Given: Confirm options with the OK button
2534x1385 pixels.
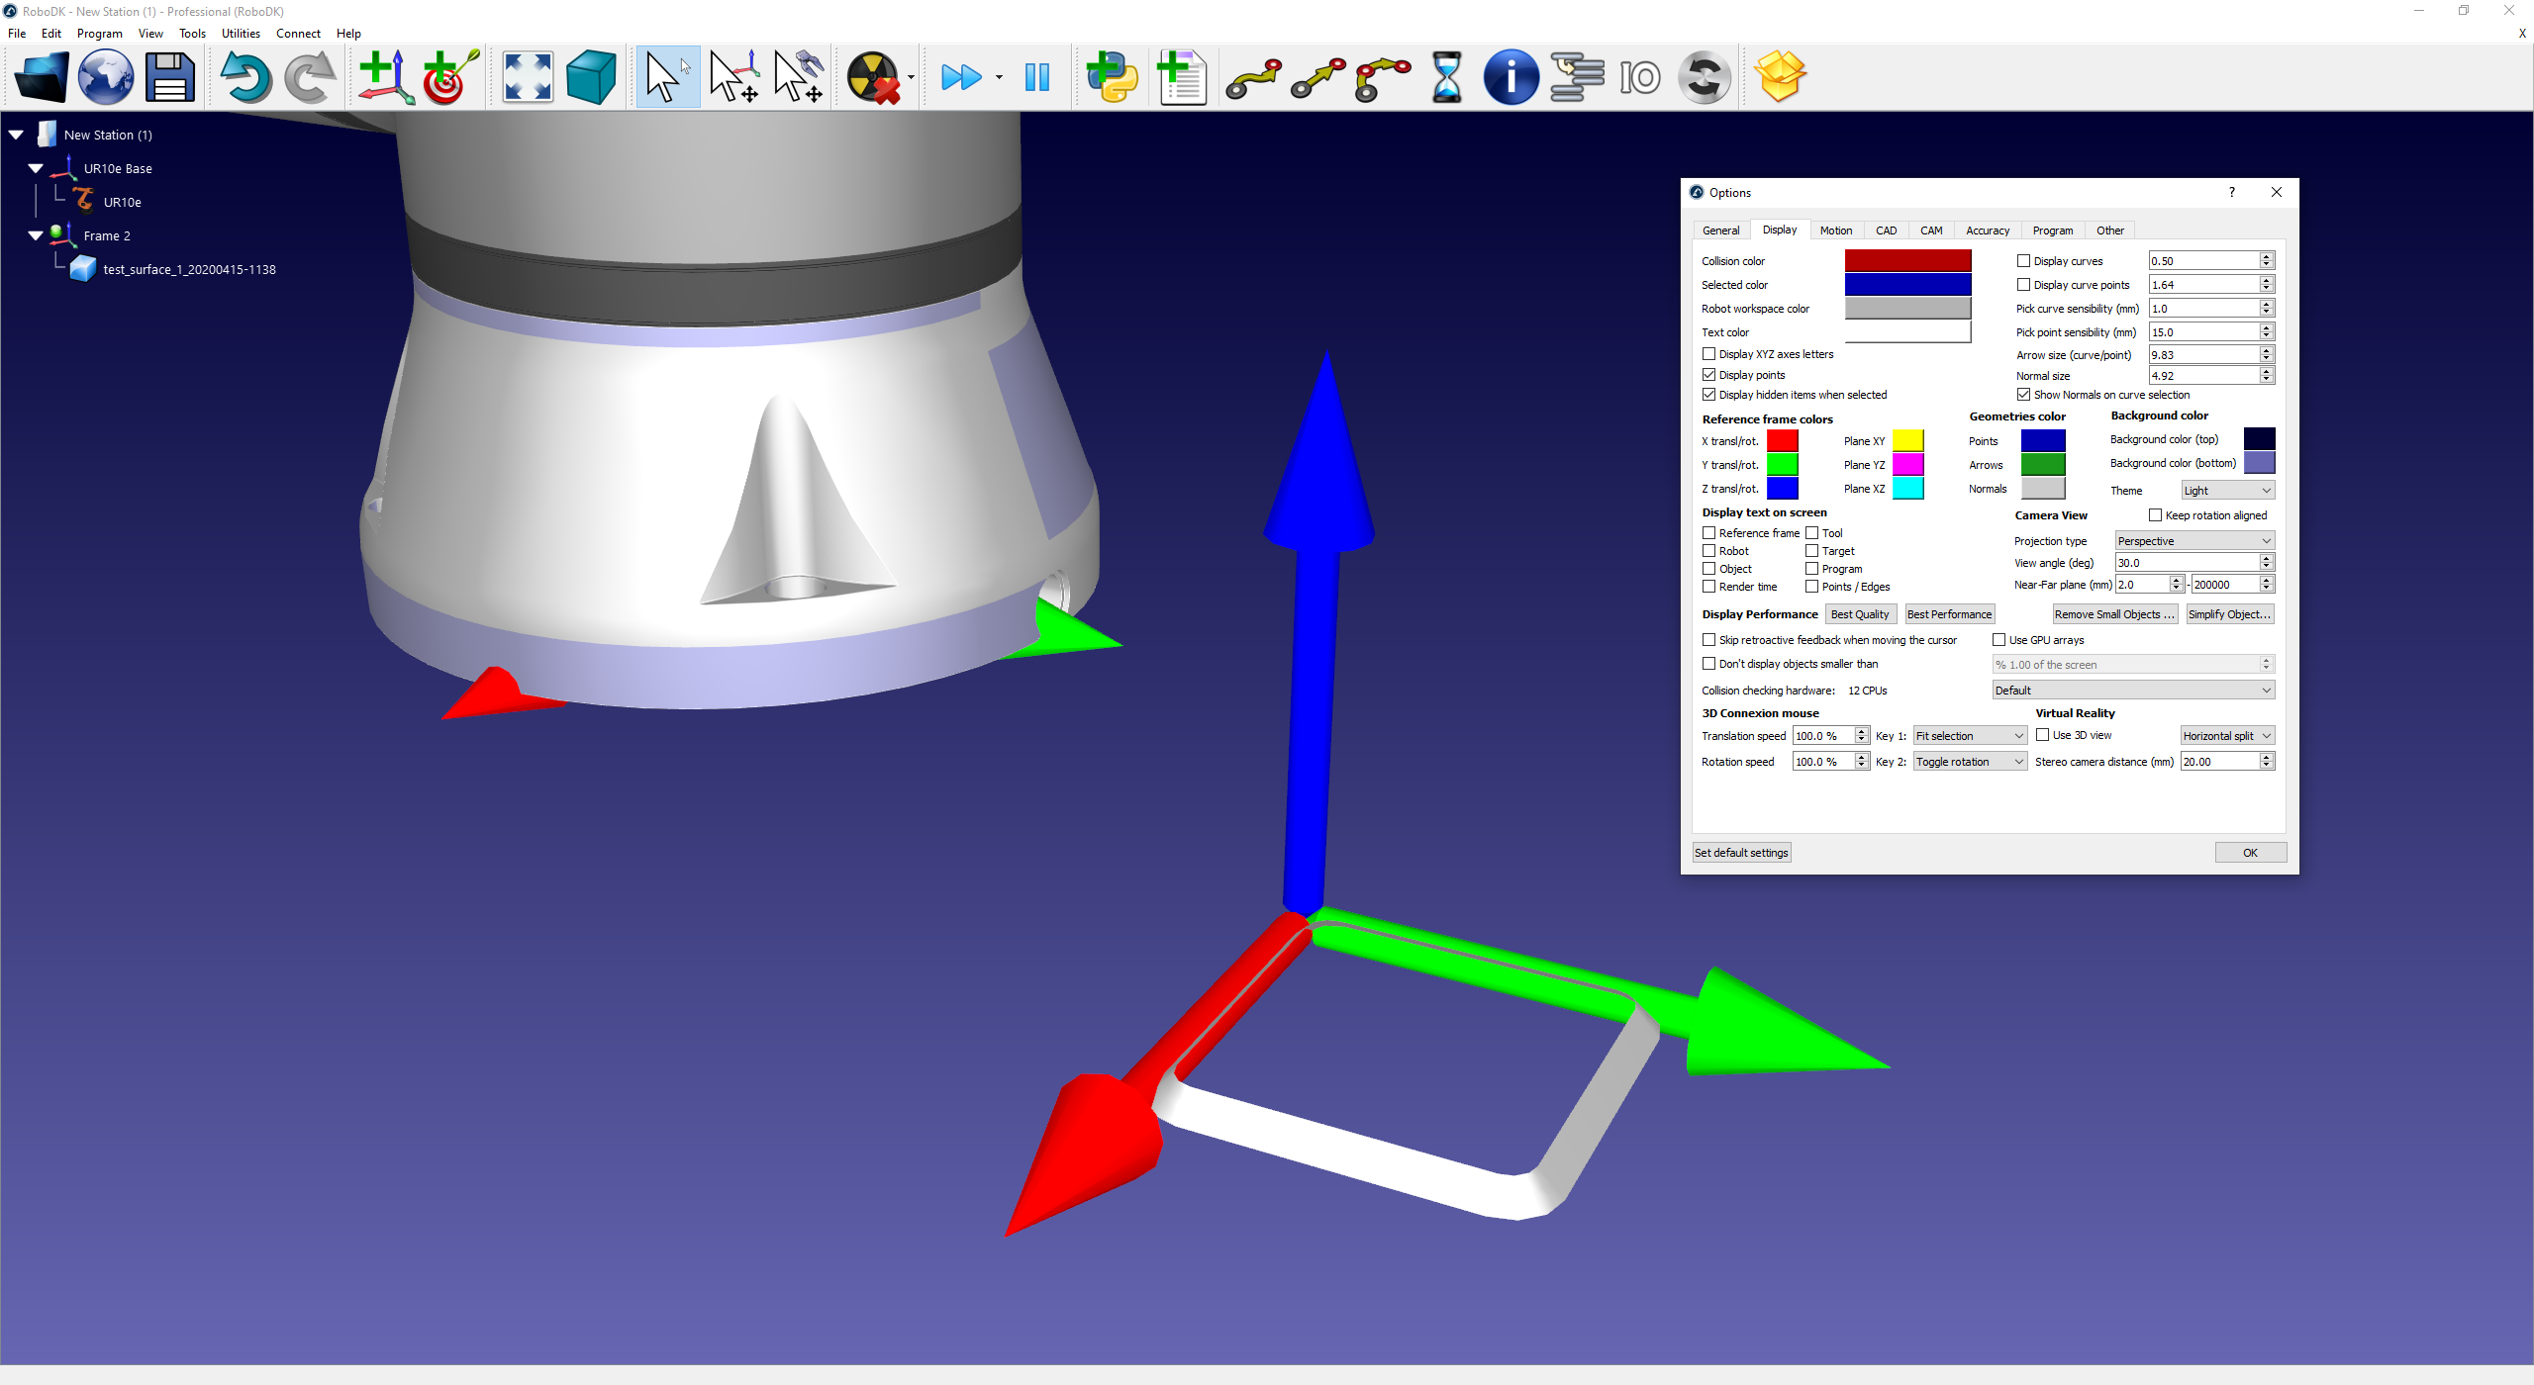Looking at the screenshot, I should 2250,853.
